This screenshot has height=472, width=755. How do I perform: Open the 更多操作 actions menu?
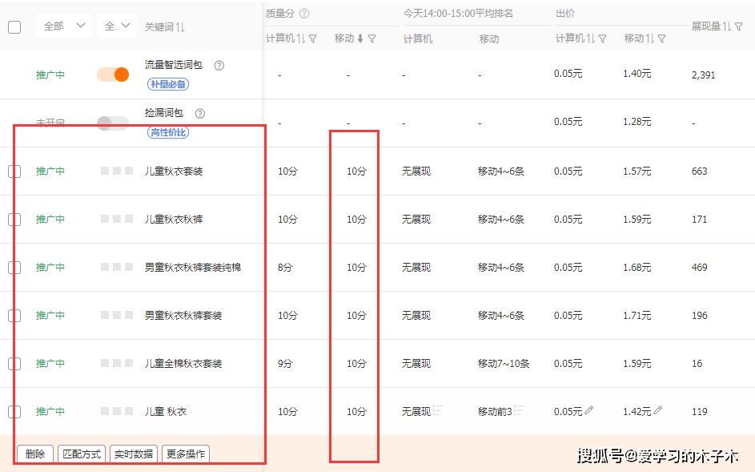point(185,454)
